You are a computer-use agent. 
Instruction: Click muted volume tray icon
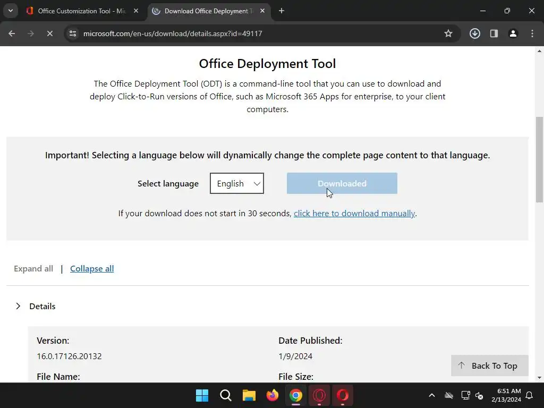click(x=479, y=395)
